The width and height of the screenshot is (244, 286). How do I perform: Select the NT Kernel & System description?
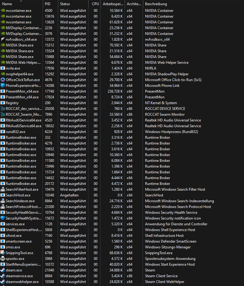coord(161,103)
